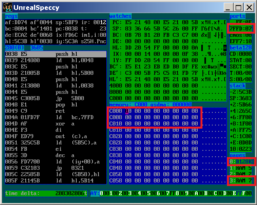Click page entry 3:RAM 7
Viewport: 257px width, 205px height.
pyautogui.click(x=241, y=180)
